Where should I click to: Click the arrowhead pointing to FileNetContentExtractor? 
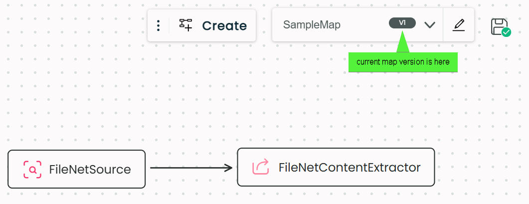point(229,168)
